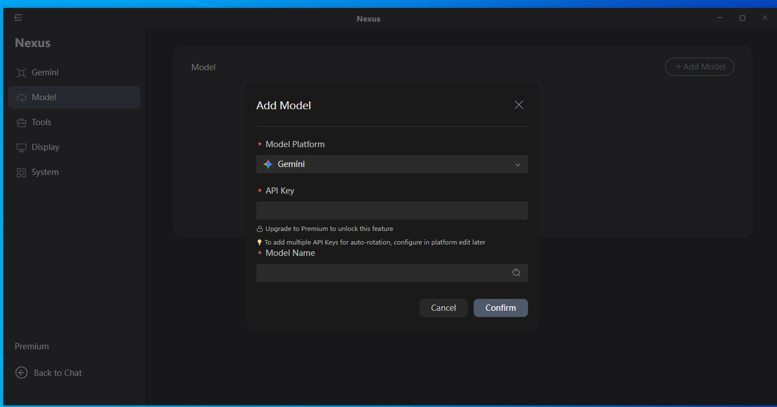Click the search icon in Model Name field
The height and width of the screenshot is (407, 777).
pyautogui.click(x=516, y=272)
